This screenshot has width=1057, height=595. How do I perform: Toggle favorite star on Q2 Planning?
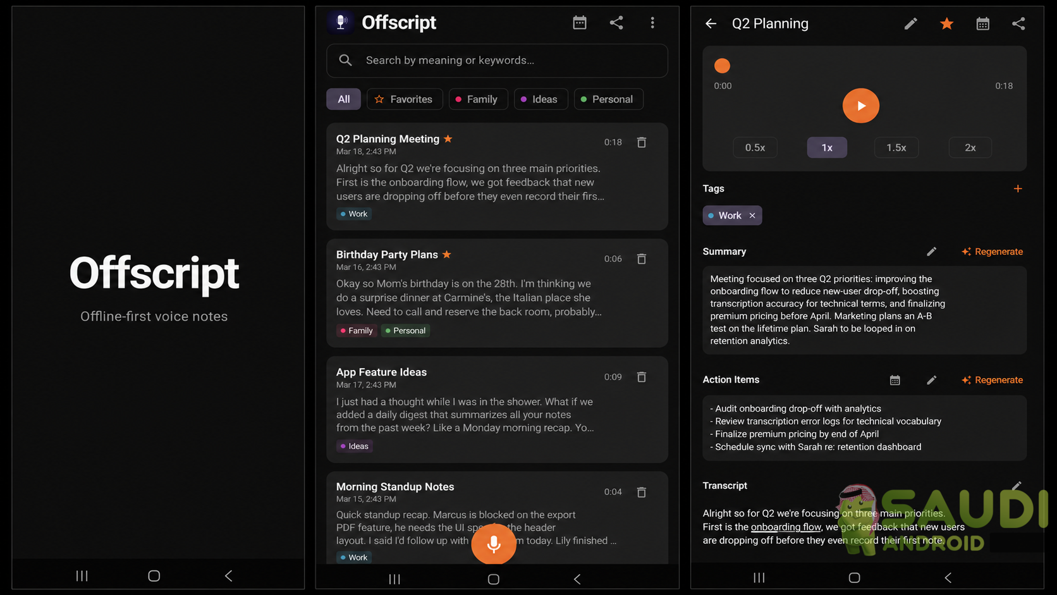coord(946,23)
